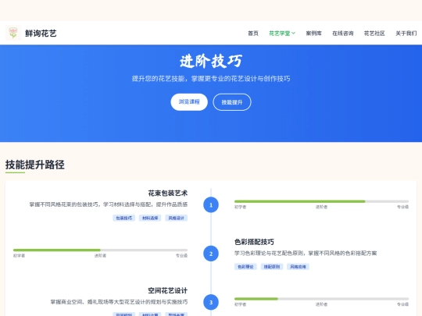Expand the chevron beside 花艺学堂
422x316 pixels.
(x=293, y=34)
